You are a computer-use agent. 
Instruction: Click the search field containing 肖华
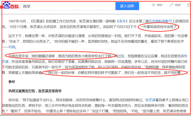tap(68, 6)
